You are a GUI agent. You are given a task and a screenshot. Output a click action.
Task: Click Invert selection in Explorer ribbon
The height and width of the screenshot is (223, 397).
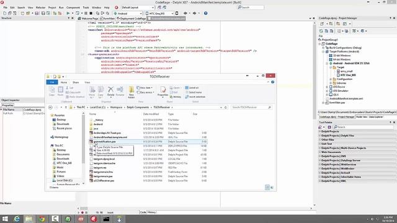[195, 97]
